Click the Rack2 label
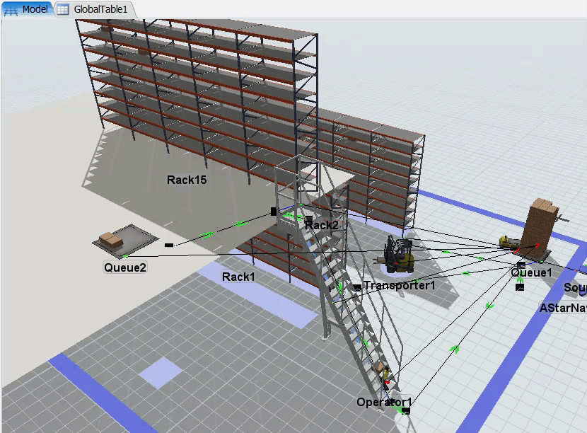Screen dimensions: 587x433 point(321,225)
